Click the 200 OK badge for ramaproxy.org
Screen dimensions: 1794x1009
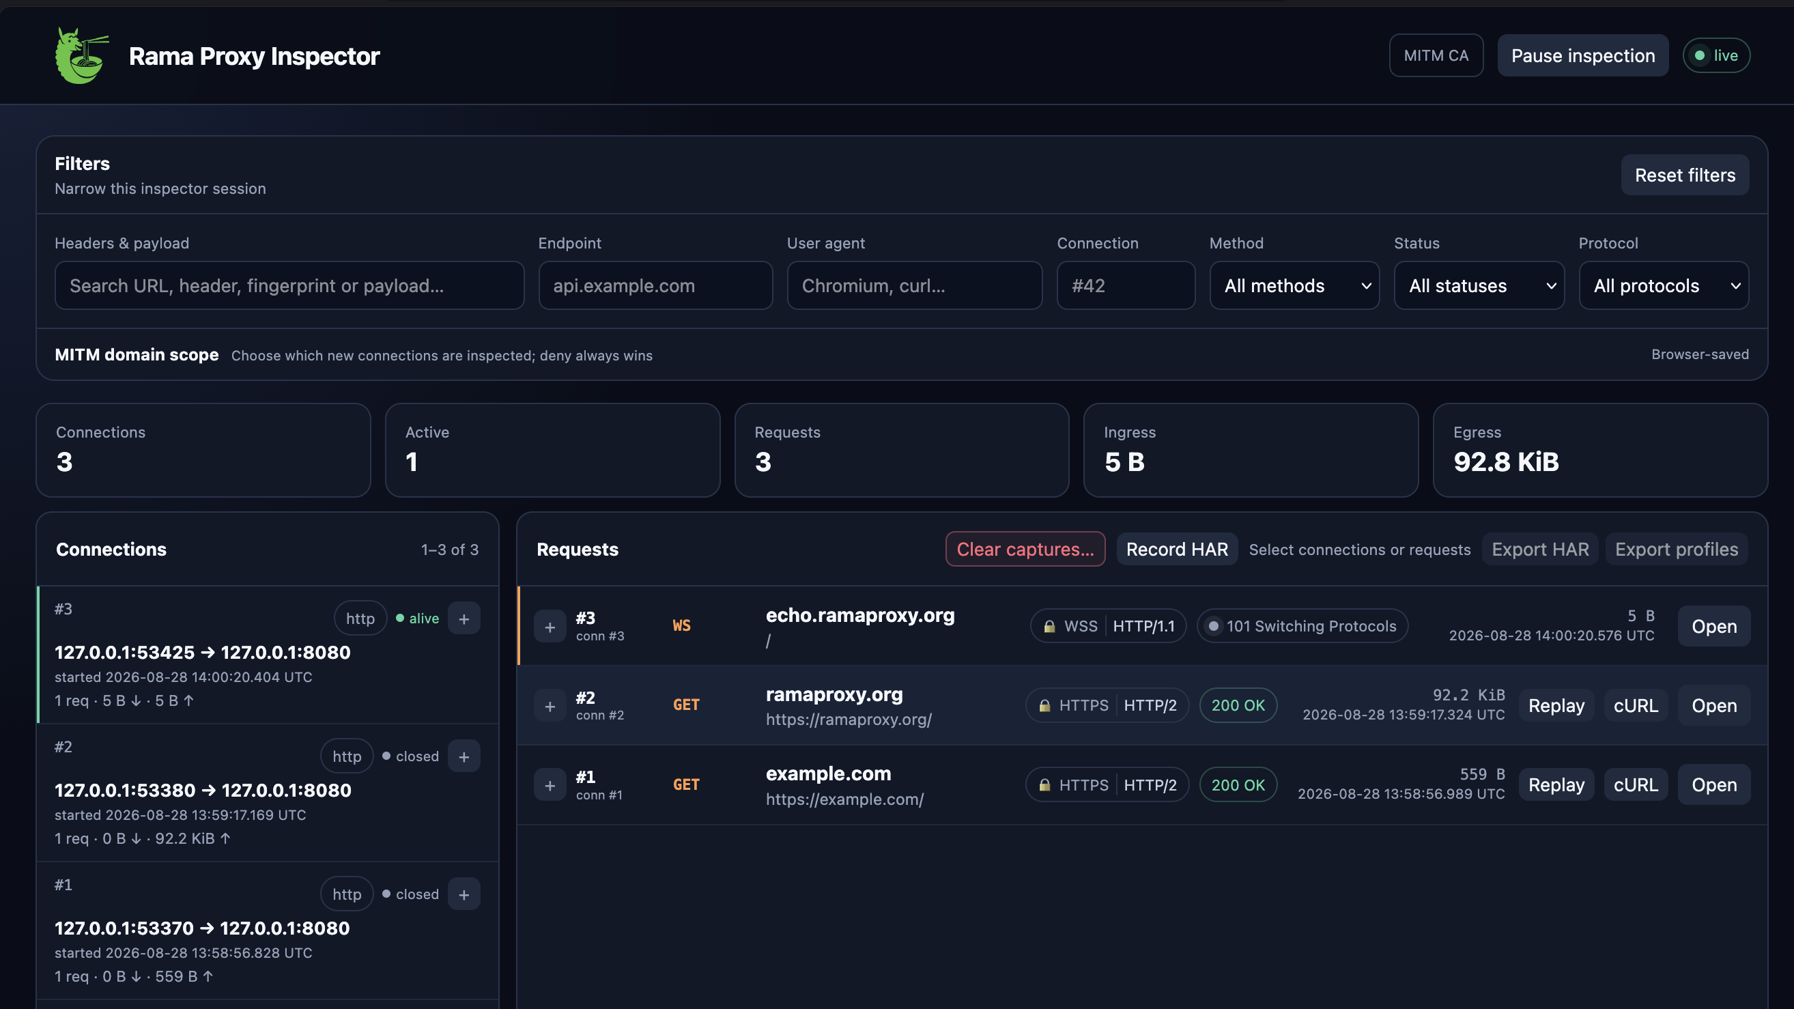point(1238,705)
